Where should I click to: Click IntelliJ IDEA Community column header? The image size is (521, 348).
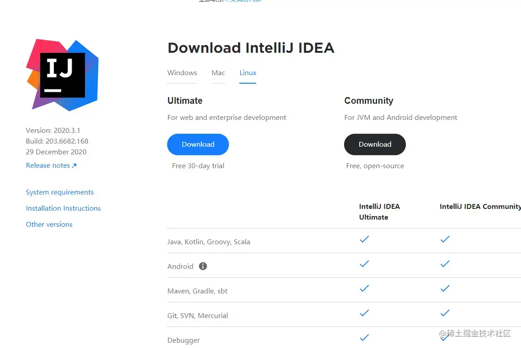480,206
